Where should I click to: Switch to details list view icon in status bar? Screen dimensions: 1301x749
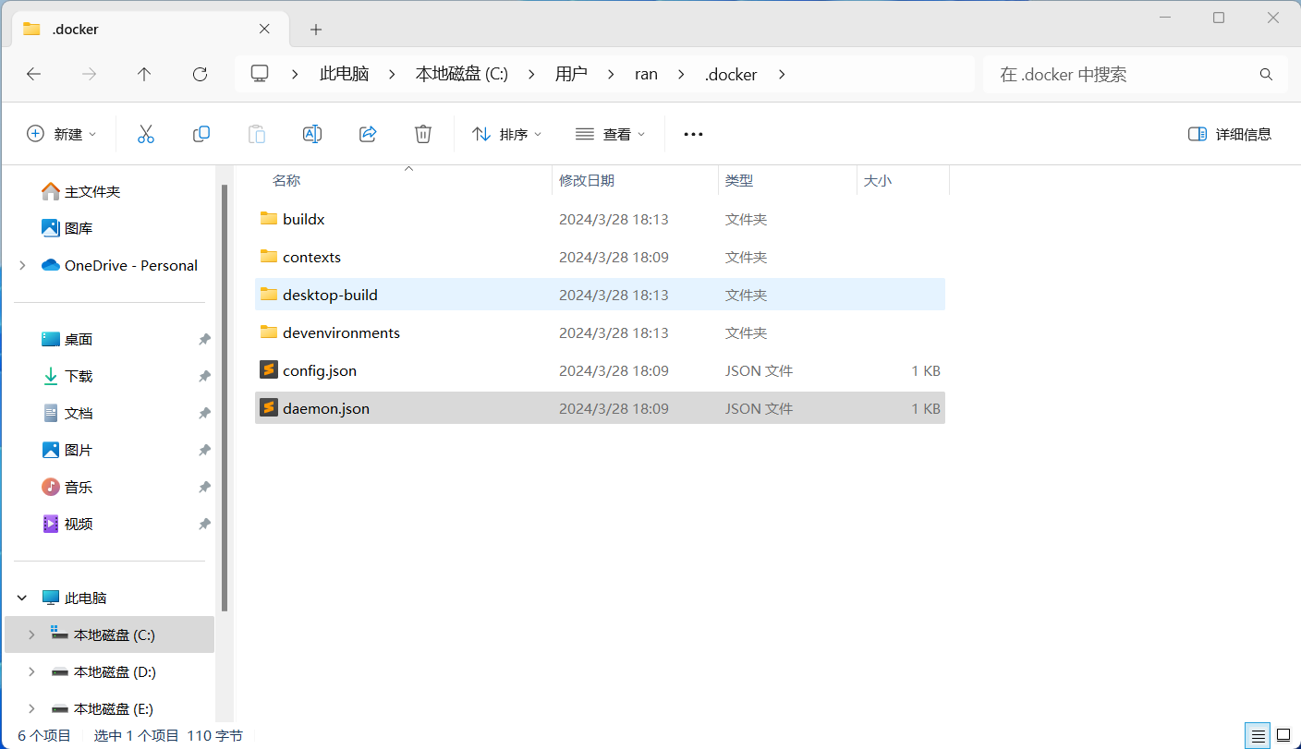pyautogui.click(x=1258, y=736)
